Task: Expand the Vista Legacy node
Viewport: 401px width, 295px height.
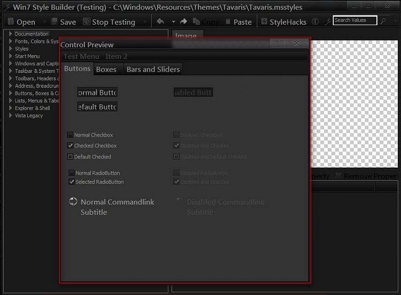Action: [x=11, y=115]
